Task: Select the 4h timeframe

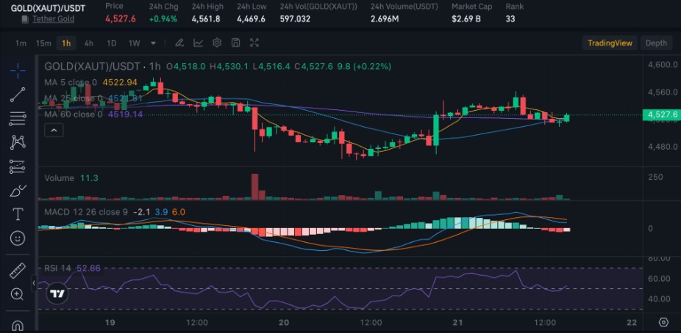Action: [x=88, y=43]
